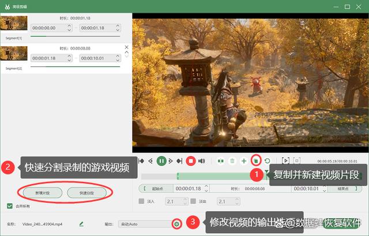Jump to the segment start marker
369x236 pixels.
pyautogui.click(x=141, y=161)
